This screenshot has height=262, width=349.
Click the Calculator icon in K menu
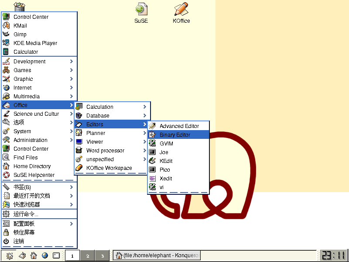coord(6,52)
